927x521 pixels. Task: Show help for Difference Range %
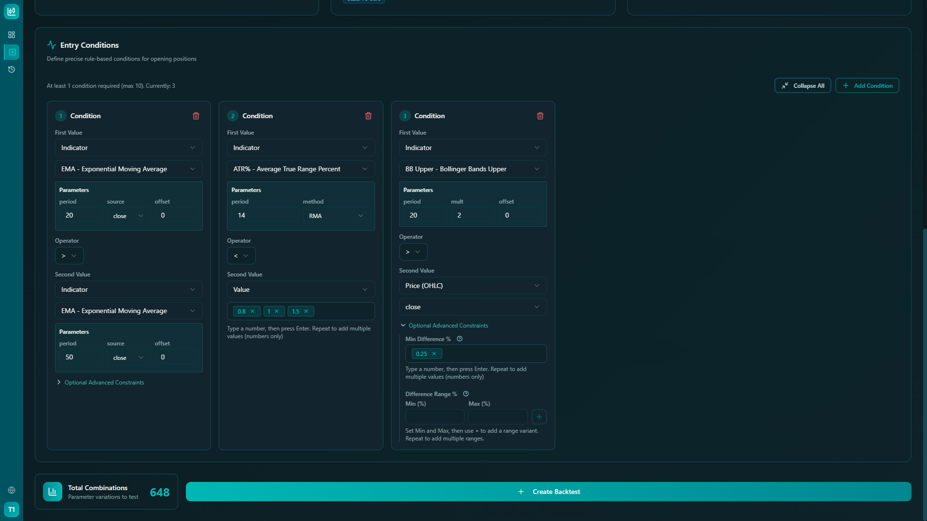[466, 394]
